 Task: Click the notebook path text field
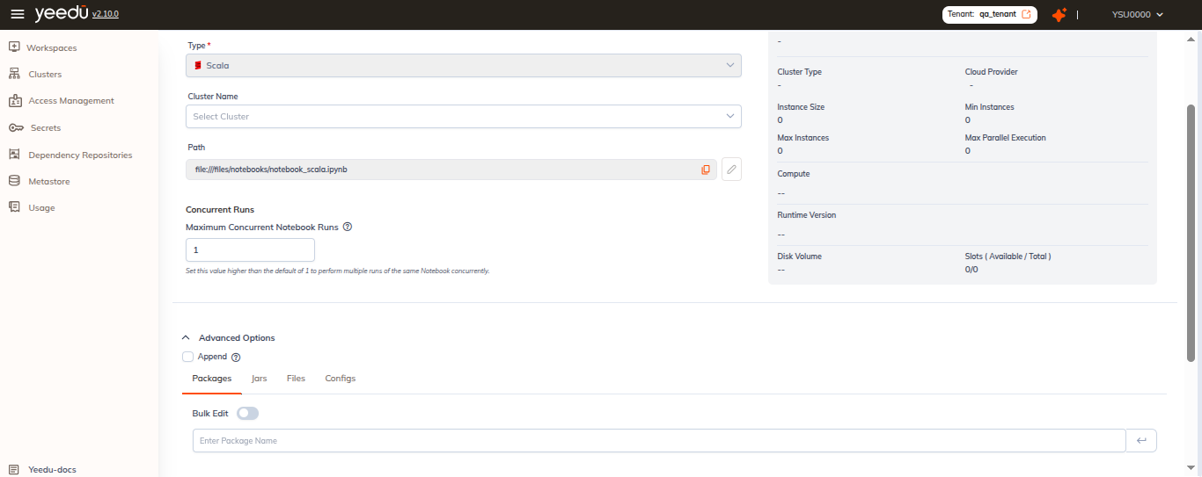451,170
